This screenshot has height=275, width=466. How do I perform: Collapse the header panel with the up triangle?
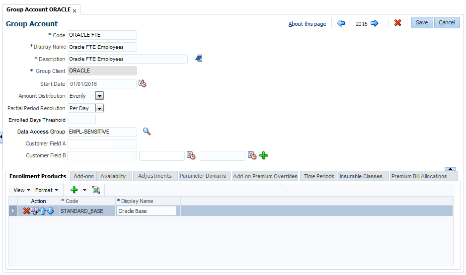[450, 169]
